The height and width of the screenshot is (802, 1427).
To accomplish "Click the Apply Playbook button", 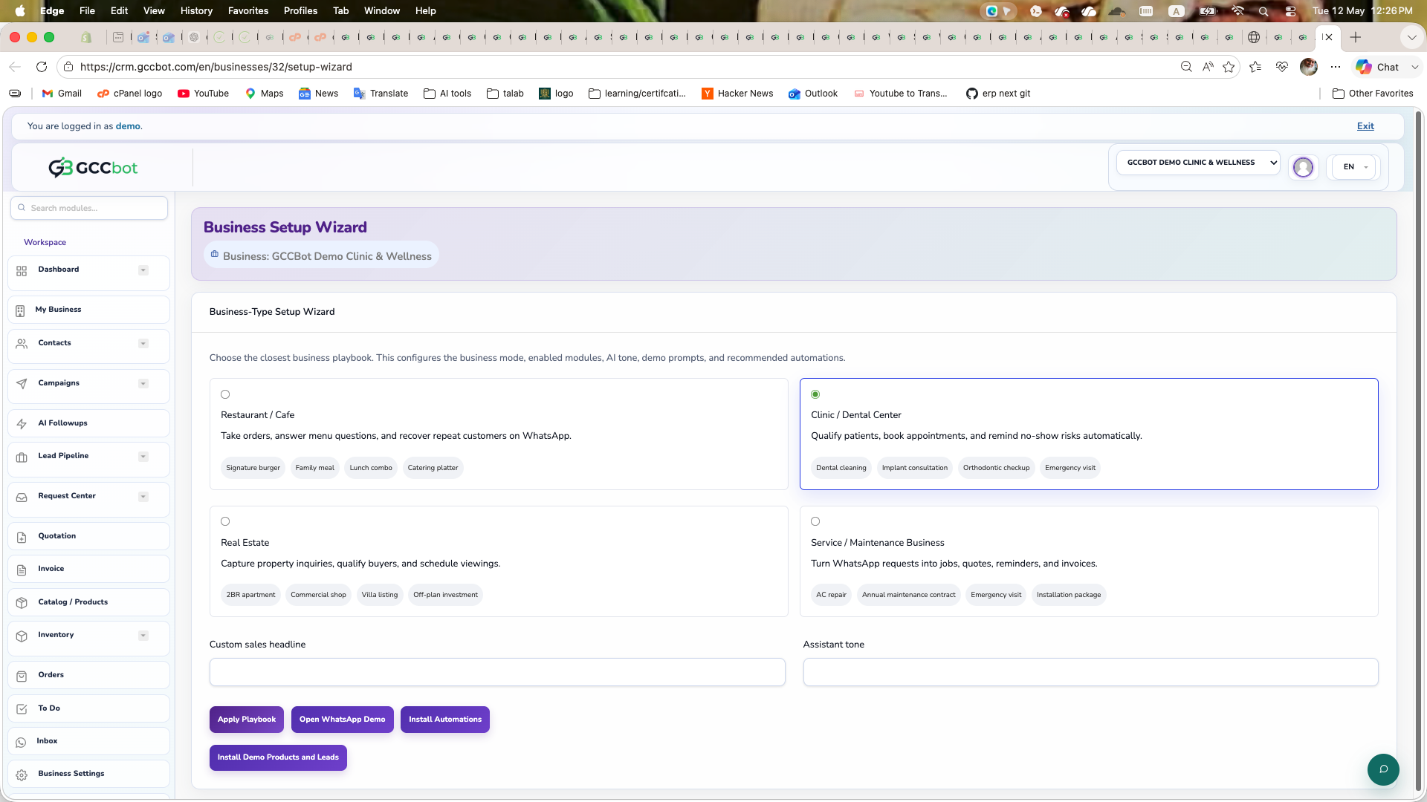I will click(247, 720).
